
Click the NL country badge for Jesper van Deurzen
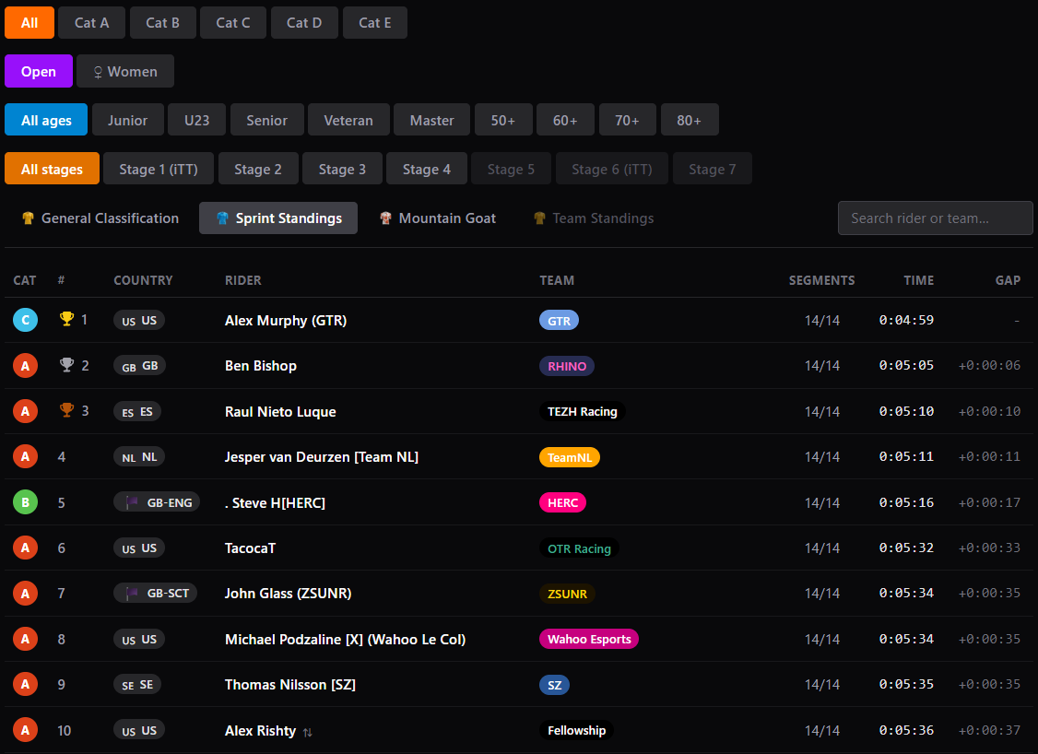coord(139,457)
